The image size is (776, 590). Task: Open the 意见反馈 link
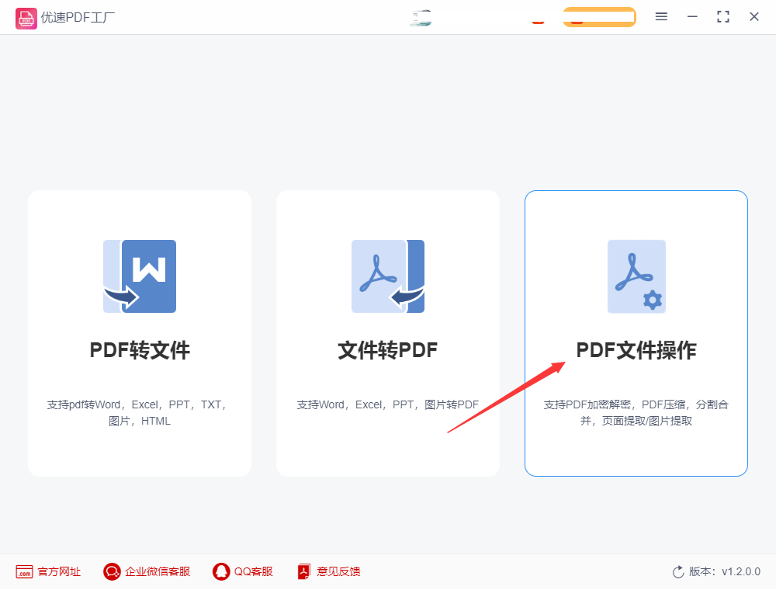click(x=338, y=571)
